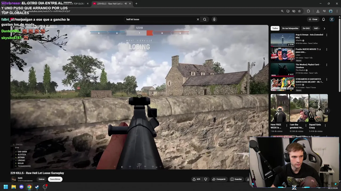This screenshot has height=191, width=341.
Task: Open Chrome downloads icon
Action: [x=318, y=11]
